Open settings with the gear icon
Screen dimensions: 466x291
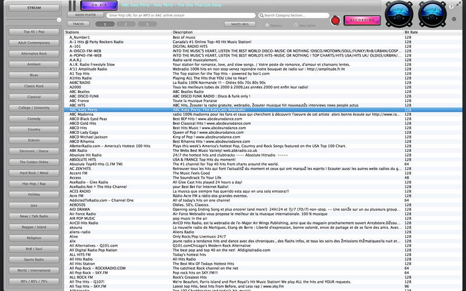454,19
